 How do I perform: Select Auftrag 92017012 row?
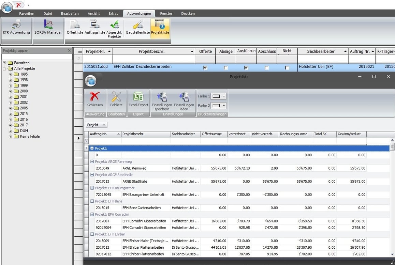click(x=228, y=254)
